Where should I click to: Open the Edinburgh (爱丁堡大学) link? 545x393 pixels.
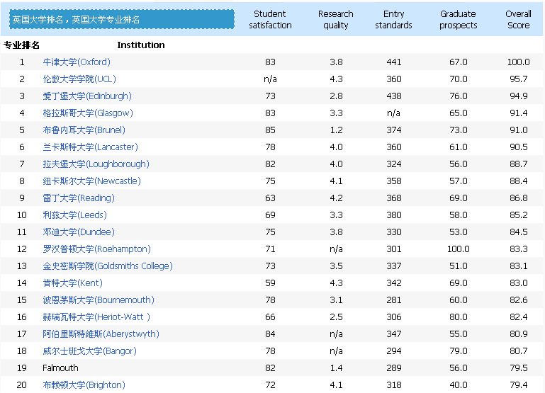(x=87, y=96)
